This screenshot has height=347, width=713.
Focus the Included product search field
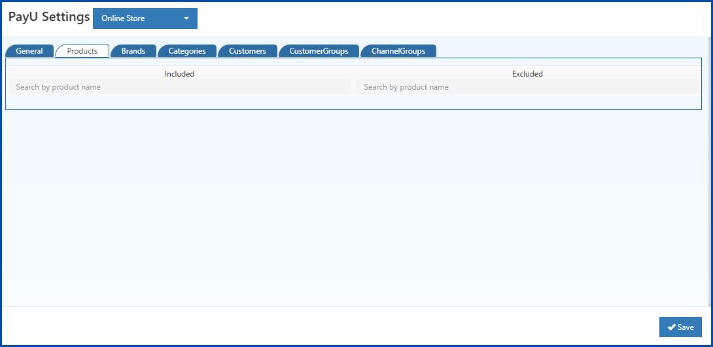(180, 87)
